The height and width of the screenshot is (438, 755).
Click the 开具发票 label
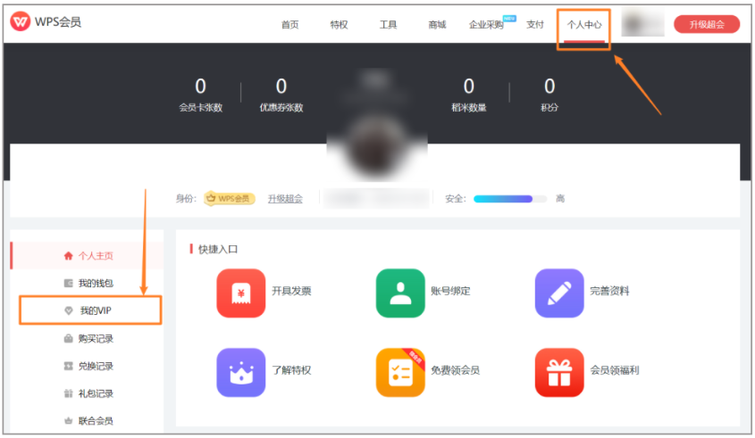291,291
